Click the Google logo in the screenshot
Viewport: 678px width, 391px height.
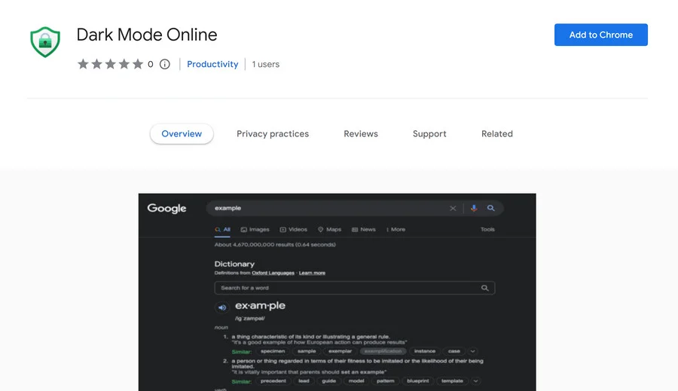tap(166, 208)
